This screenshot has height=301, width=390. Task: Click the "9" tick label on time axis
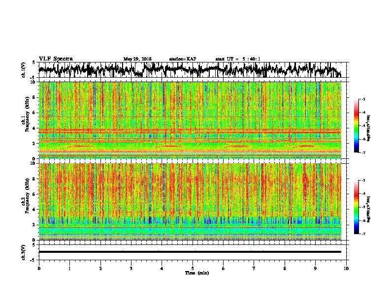tap(315, 269)
